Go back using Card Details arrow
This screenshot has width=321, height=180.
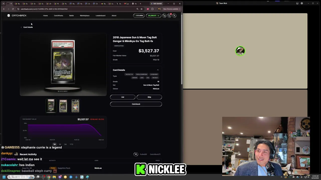(x=21, y=27)
